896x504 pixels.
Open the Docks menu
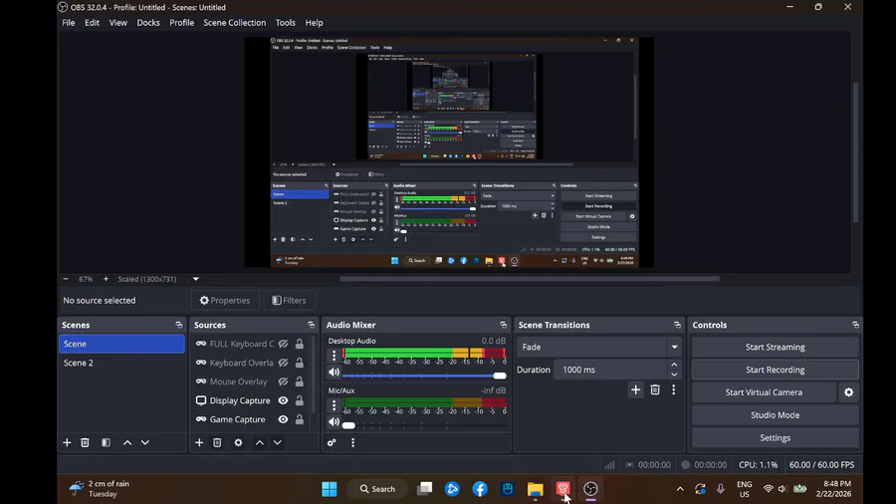(x=148, y=23)
